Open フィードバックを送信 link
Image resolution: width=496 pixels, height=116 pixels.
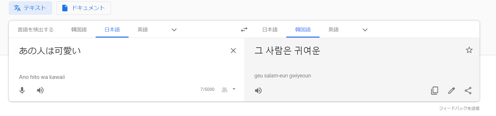459,108
